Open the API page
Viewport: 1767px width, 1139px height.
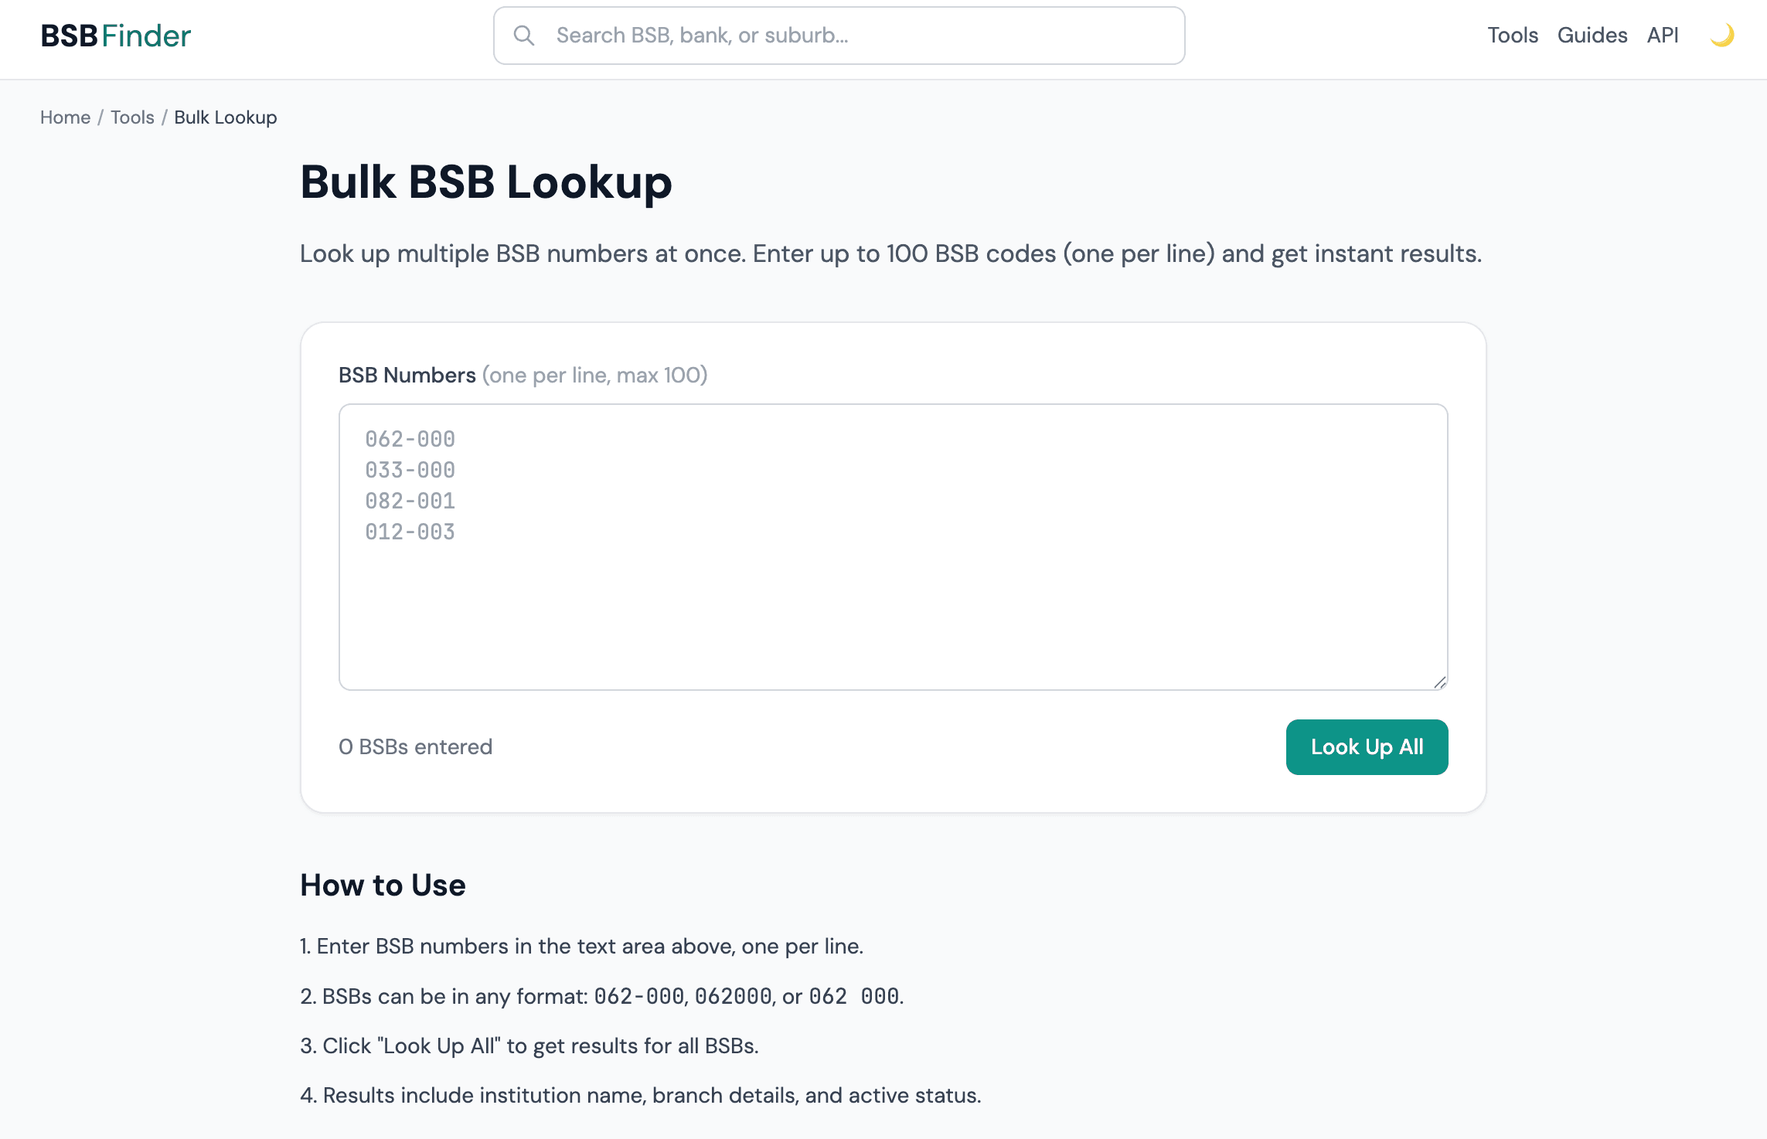tap(1662, 35)
